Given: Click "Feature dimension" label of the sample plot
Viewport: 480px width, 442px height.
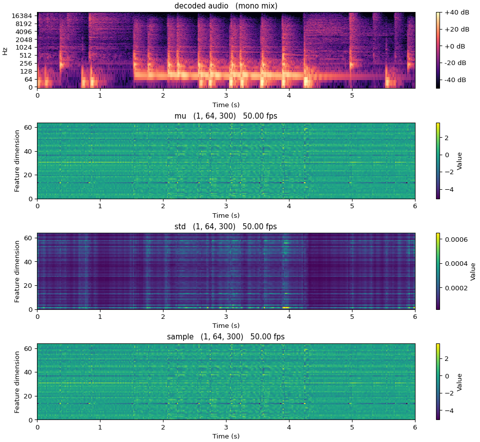Looking at the screenshot, I should point(17,381).
